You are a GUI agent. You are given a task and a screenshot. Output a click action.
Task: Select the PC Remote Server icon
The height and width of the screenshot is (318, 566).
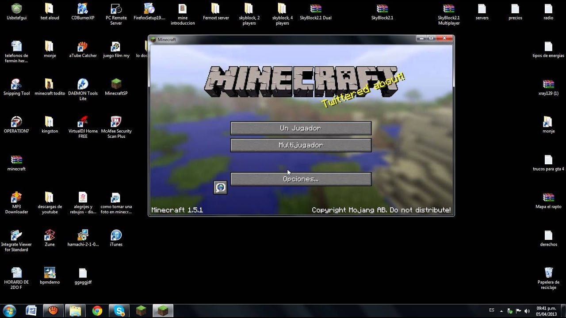tap(116, 15)
